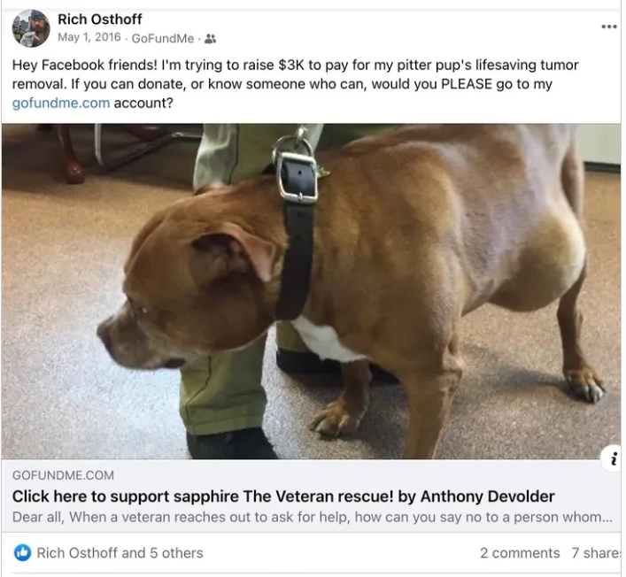
Task: Click 'Anthony Devolder' in the link title
Action: pyautogui.click(x=487, y=496)
